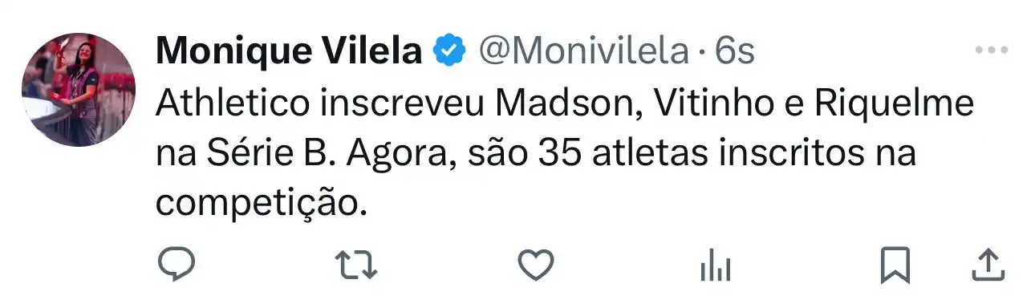Open tweet permalink via 6s timestamp
This screenshot has height=308, width=1035.
coord(734,52)
